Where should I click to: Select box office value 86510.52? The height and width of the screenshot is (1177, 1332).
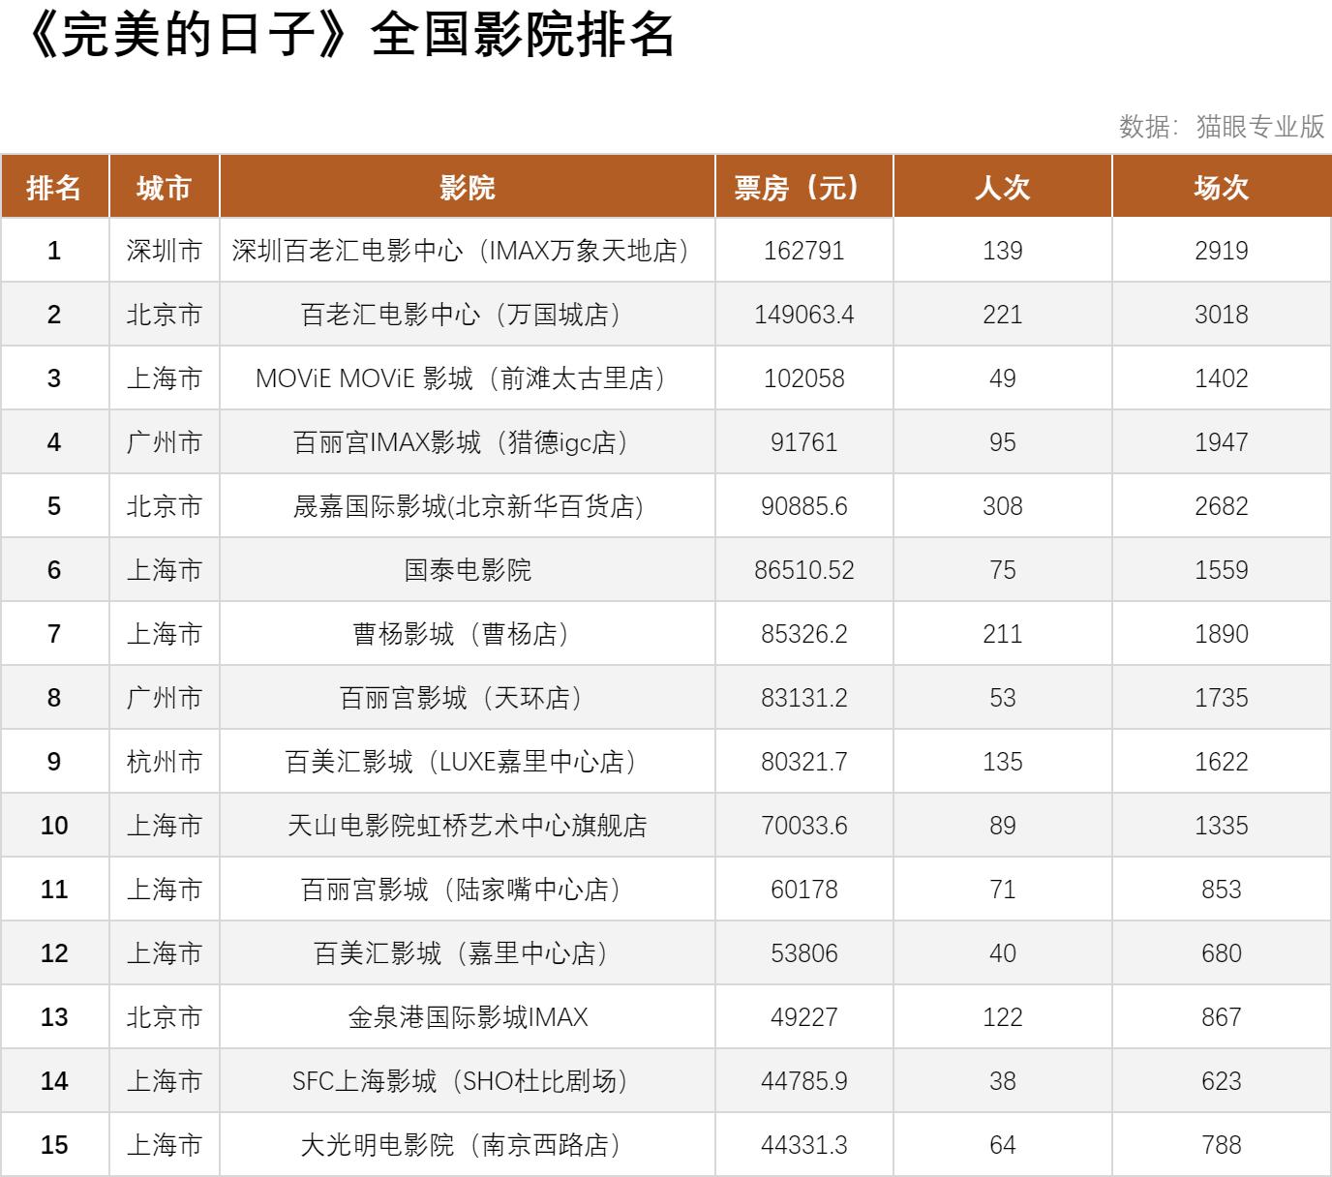[x=804, y=570]
